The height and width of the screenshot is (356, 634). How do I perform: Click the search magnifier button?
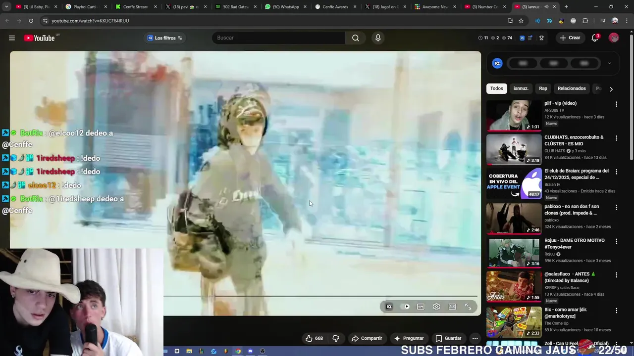[356, 38]
